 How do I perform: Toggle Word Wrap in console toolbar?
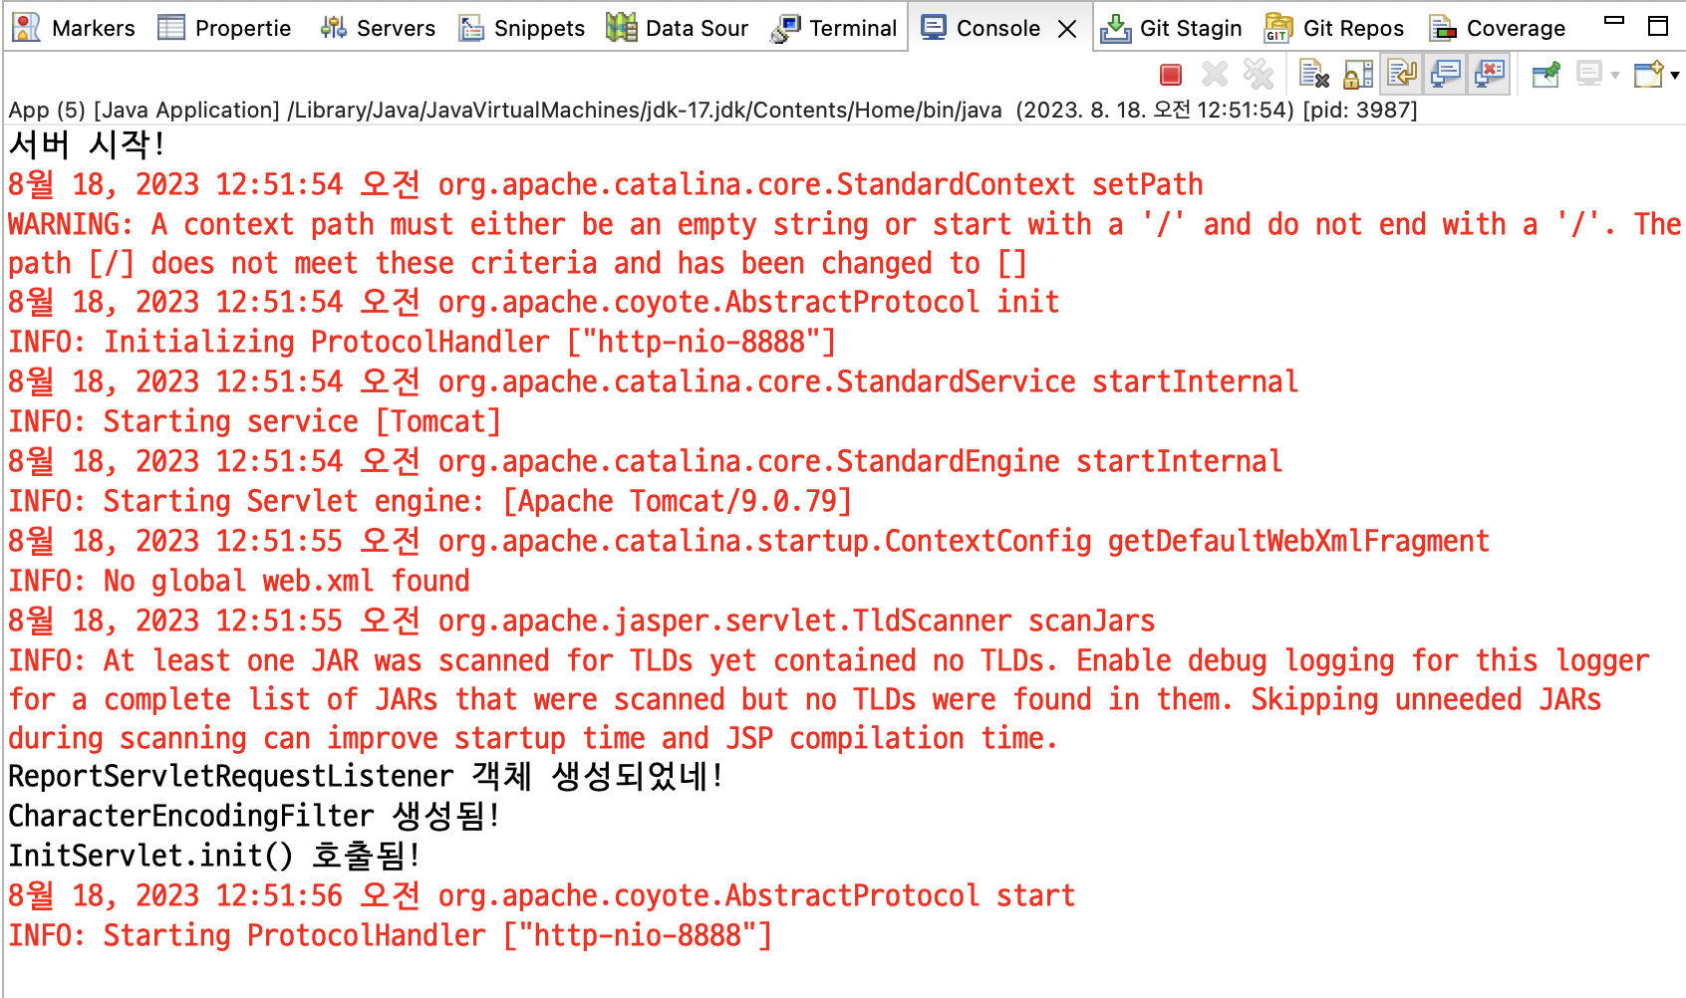click(1402, 75)
